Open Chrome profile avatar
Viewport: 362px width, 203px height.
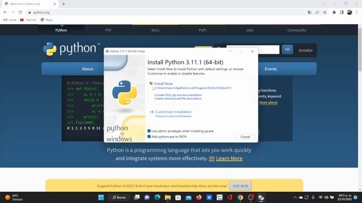tap(350, 12)
